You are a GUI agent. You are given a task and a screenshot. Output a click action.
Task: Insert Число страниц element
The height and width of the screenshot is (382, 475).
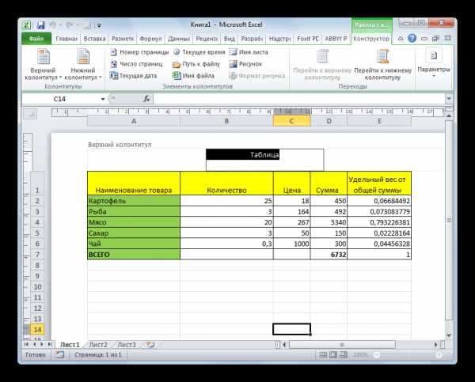136,64
